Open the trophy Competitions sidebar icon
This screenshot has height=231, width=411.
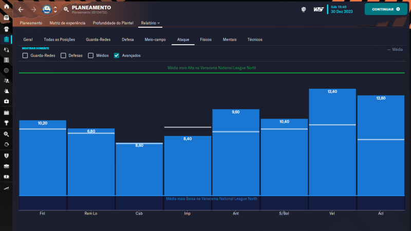pyautogui.click(x=6, y=123)
